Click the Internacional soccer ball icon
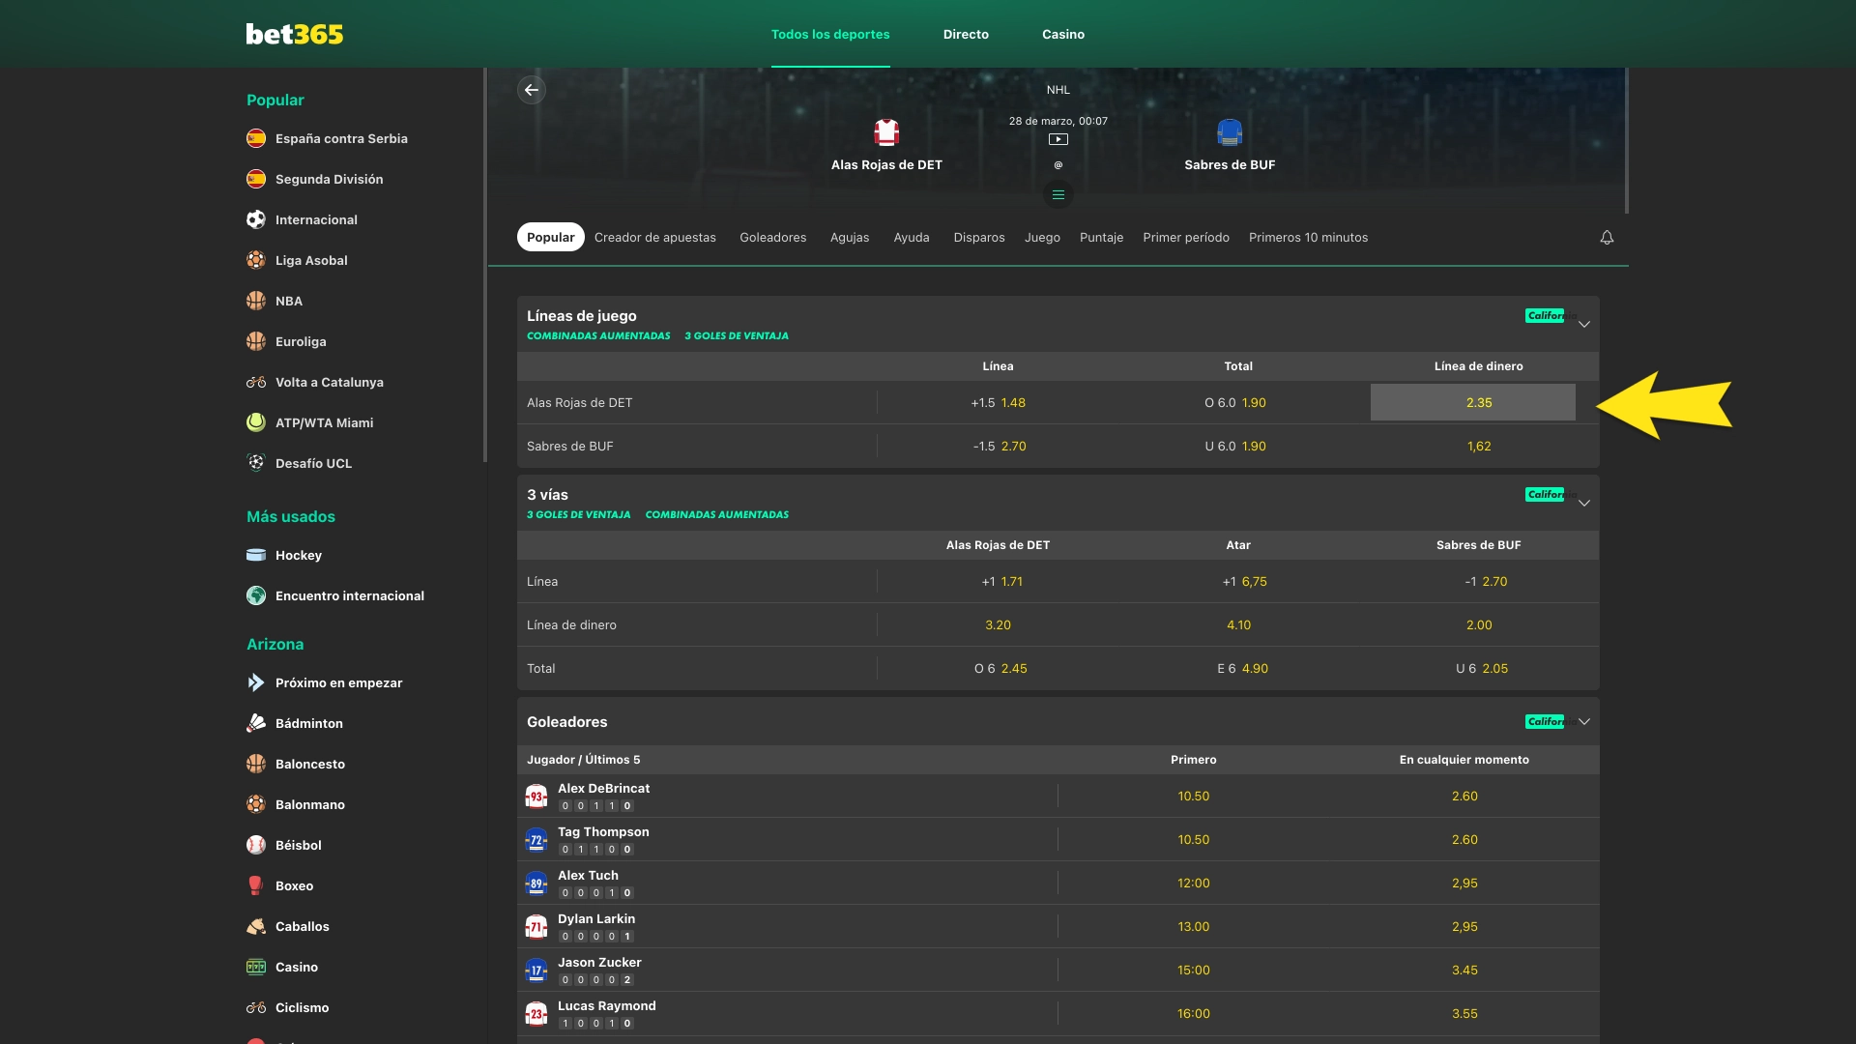 [x=256, y=219]
